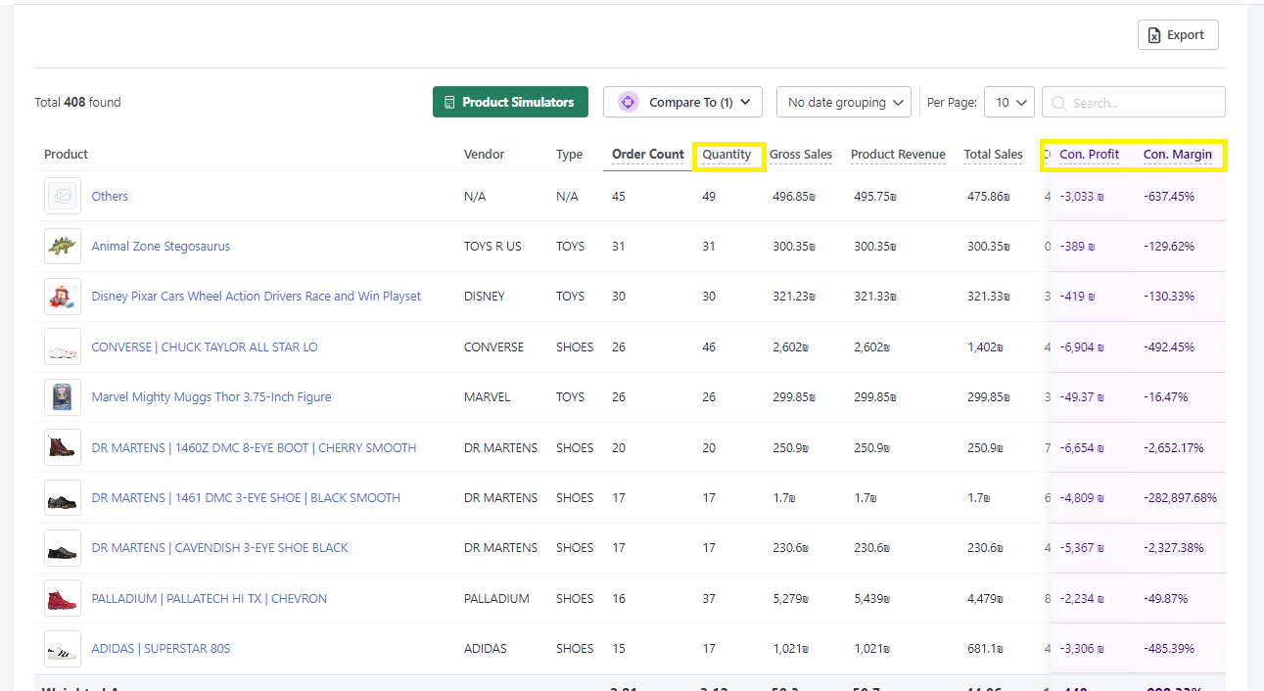Open Adidas Superstar 80s thumbnail
Image resolution: width=1264 pixels, height=691 pixels.
(63, 648)
